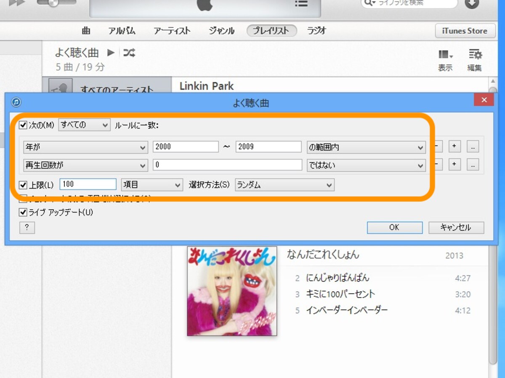
Task: Switch to the アルバム tab
Action: pyautogui.click(x=122, y=31)
